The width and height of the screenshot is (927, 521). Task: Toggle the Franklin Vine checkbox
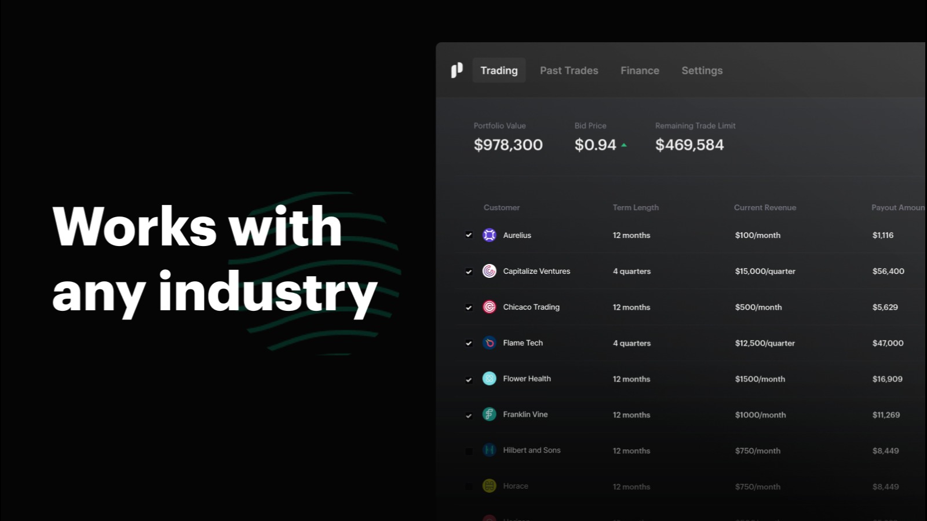pyautogui.click(x=469, y=415)
